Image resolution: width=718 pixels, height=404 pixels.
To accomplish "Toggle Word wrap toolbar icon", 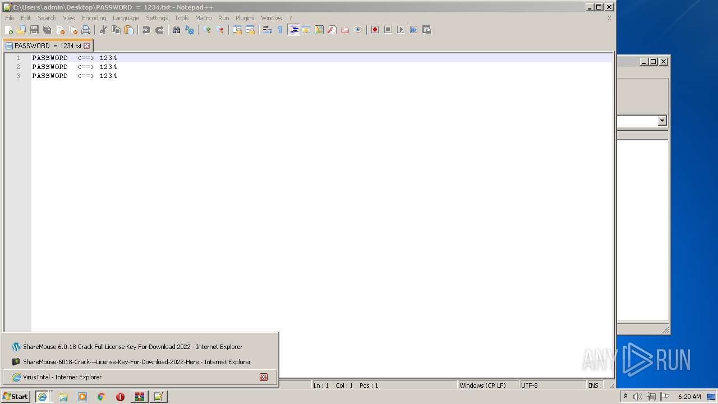I will (268, 30).
